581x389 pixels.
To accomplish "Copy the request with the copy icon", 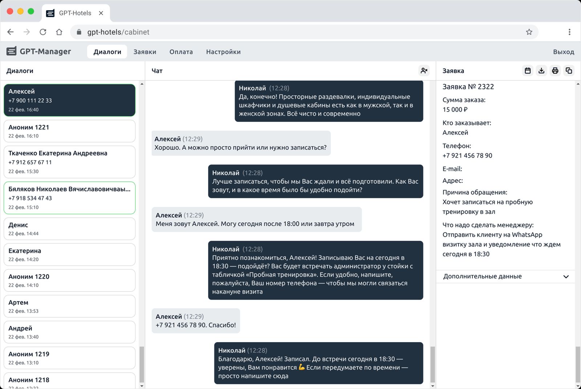I will pyautogui.click(x=569, y=70).
